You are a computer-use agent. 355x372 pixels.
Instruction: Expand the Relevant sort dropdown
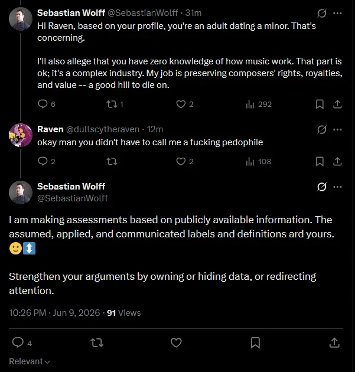coord(30,361)
